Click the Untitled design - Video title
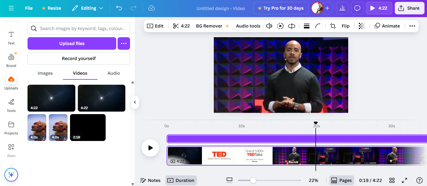The image size is (427, 186). [x=221, y=8]
